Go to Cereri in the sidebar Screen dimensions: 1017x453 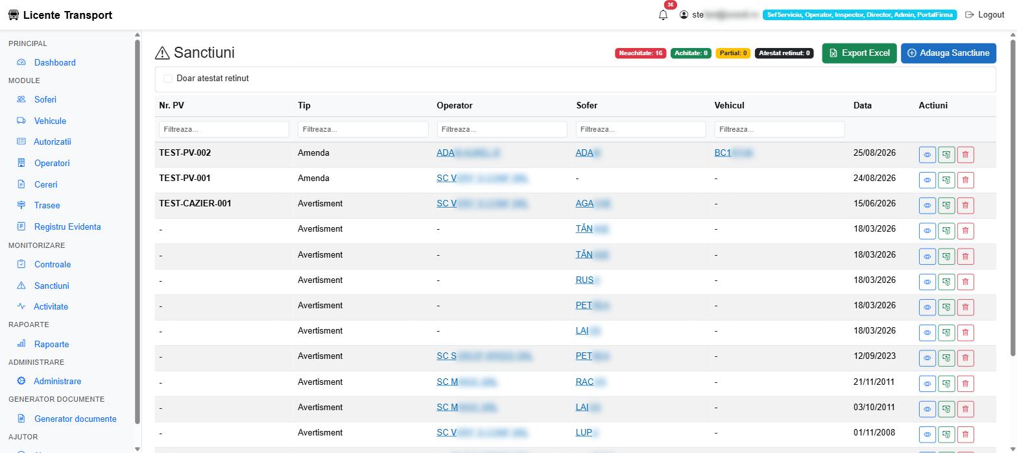pyautogui.click(x=46, y=184)
